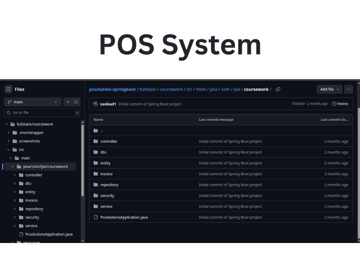This screenshot has width=360, height=270.
Task: Collapse the src tree folder chevron
Action: (9, 150)
